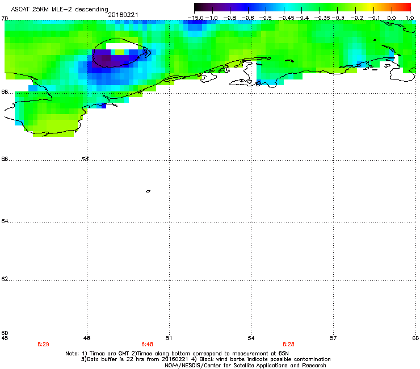Click the '0.0' color scale label
This screenshot has width=420, height=369.
392,18
